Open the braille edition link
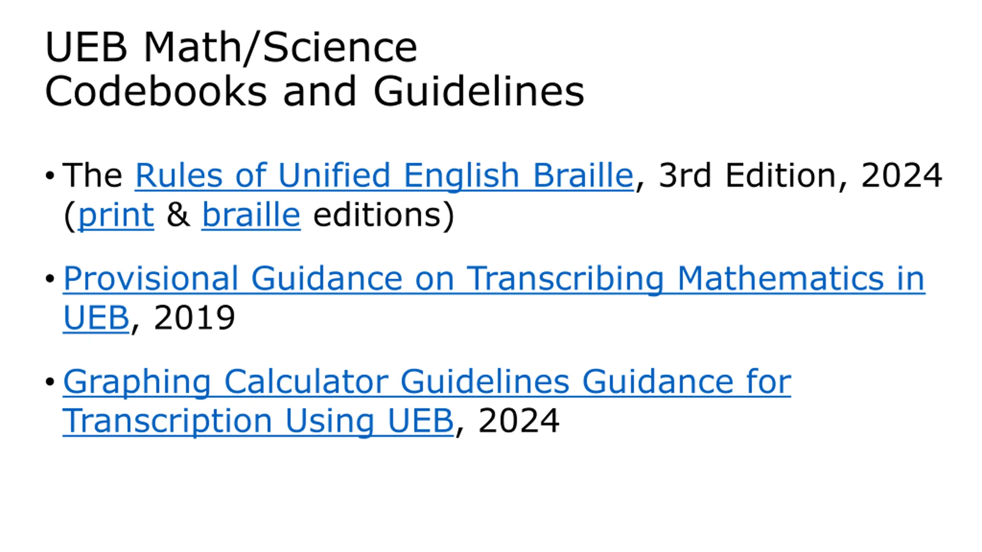 coord(251,215)
